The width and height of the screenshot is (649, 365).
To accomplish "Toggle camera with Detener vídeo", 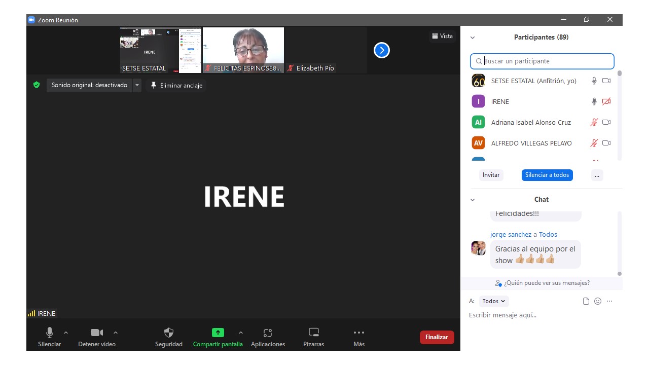I will tap(96, 333).
